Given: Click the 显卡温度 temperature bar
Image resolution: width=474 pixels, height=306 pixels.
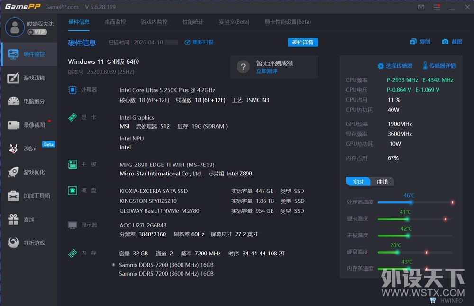Looking at the screenshot, I should pos(415,219).
